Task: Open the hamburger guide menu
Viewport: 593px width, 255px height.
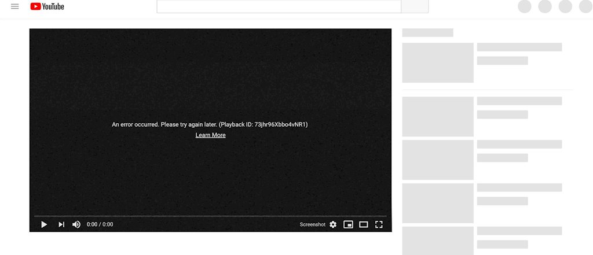Action: pyautogui.click(x=14, y=6)
